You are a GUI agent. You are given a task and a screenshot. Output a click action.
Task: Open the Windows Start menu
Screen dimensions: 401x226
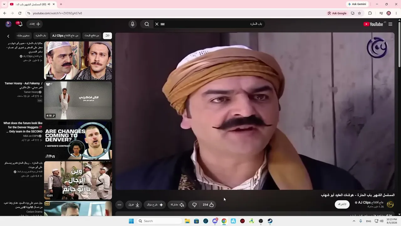(131, 221)
